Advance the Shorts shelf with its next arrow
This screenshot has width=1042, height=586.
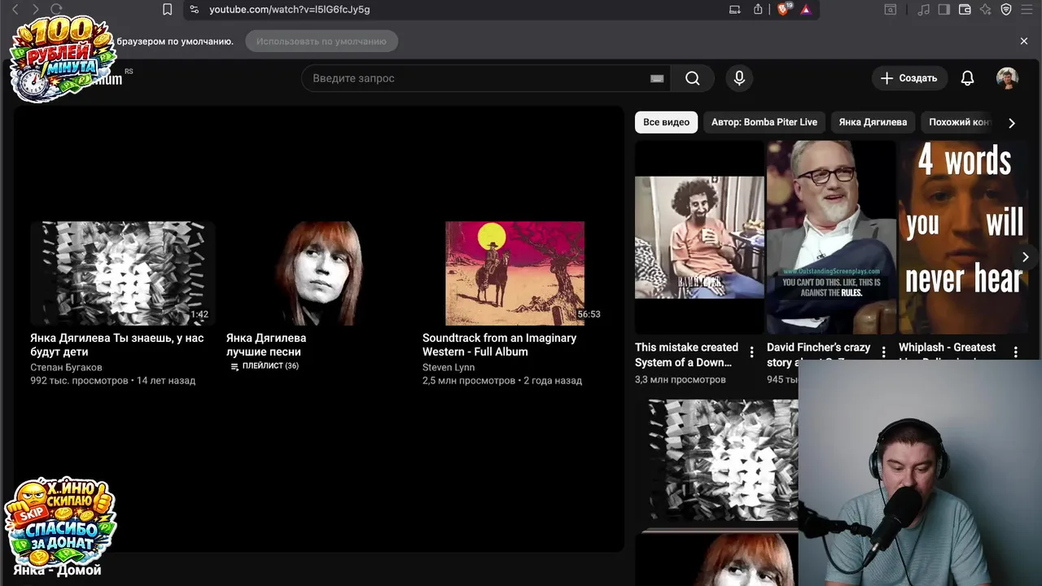[1025, 257]
